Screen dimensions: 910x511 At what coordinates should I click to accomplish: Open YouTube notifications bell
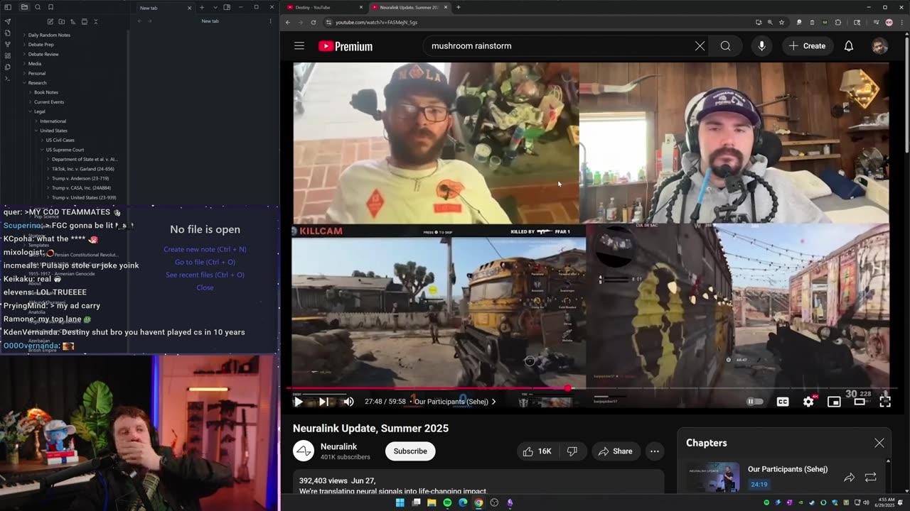click(x=848, y=46)
